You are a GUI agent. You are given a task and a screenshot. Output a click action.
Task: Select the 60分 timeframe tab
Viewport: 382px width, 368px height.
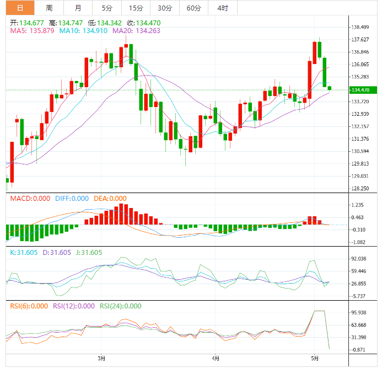pos(193,8)
